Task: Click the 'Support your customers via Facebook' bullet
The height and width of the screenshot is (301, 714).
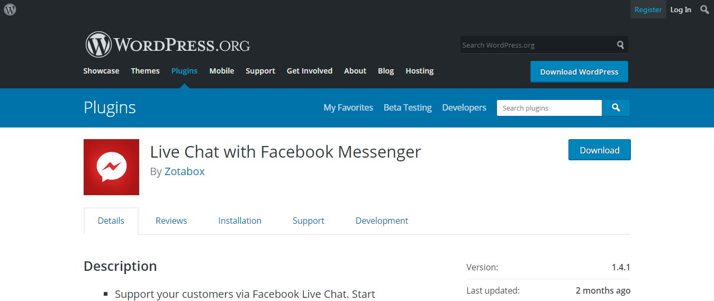Action: tap(245, 294)
